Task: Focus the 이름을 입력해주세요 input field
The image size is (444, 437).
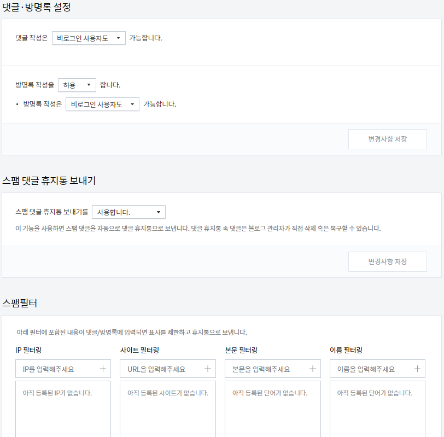Action: coord(377,369)
